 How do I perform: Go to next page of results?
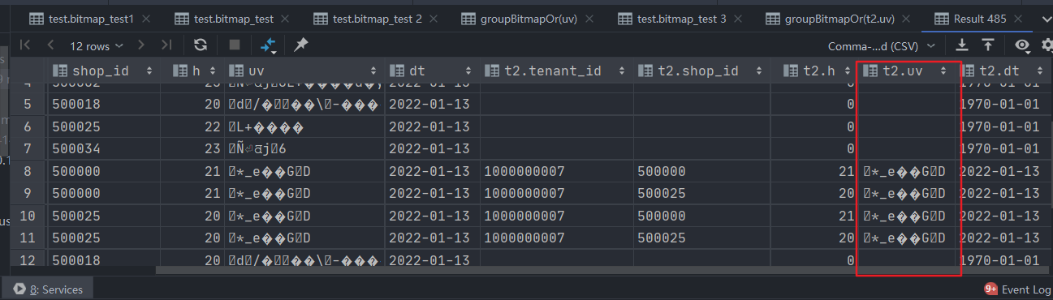[141, 45]
